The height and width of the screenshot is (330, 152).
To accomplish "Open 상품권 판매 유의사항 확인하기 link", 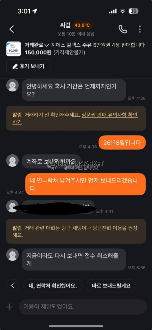I will [75, 119].
